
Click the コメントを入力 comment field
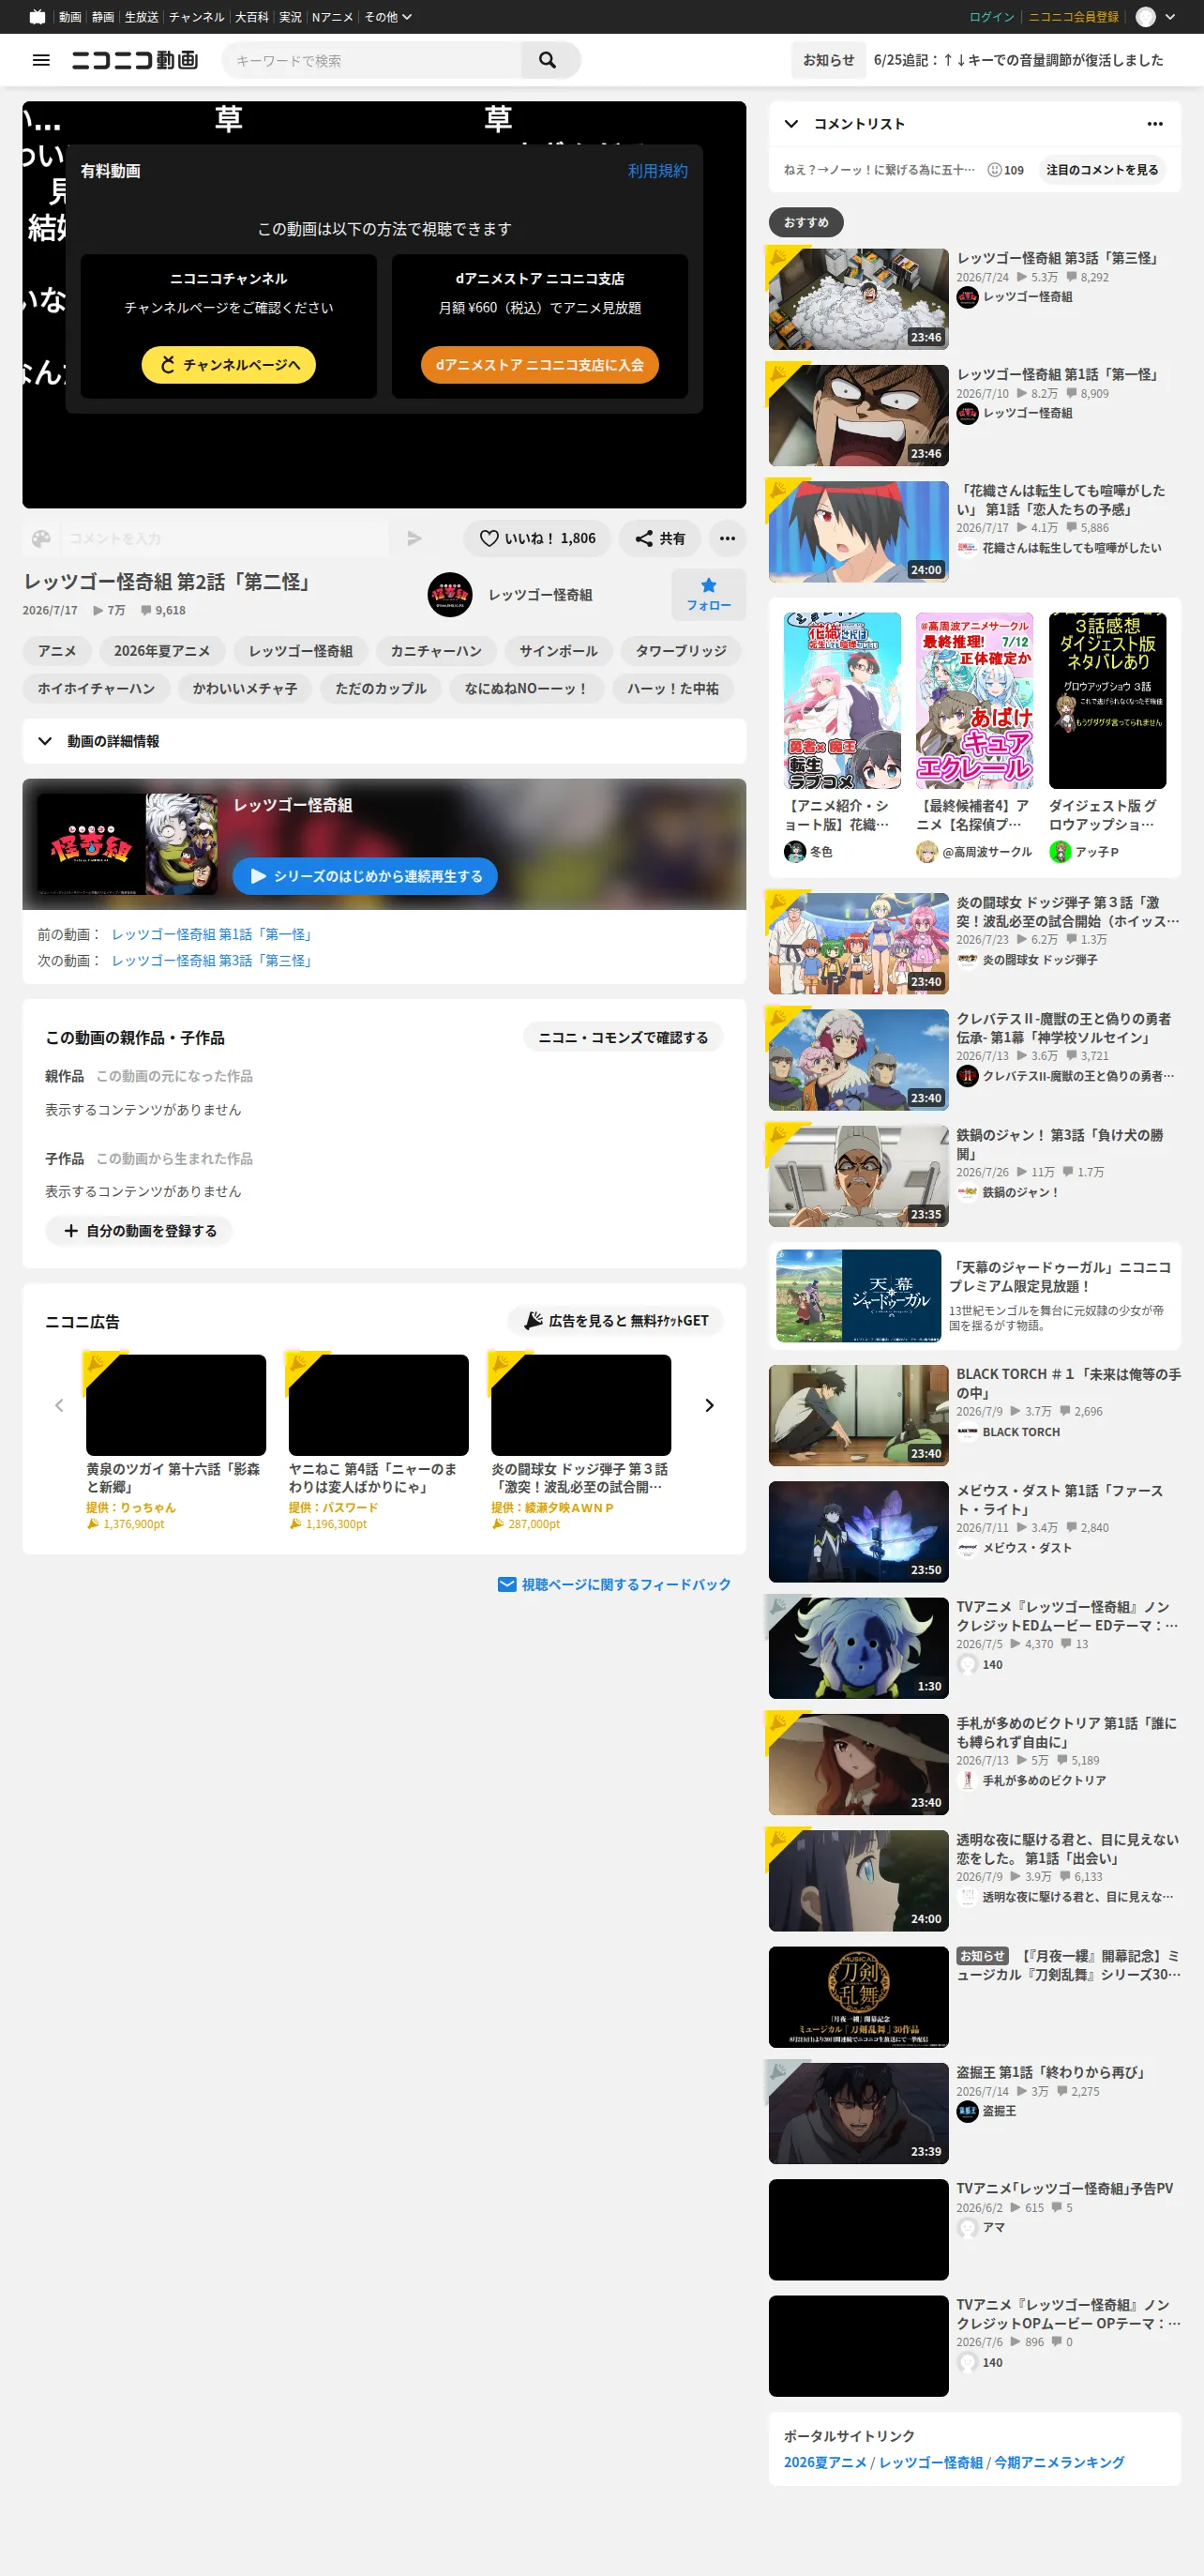click(224, 538)
